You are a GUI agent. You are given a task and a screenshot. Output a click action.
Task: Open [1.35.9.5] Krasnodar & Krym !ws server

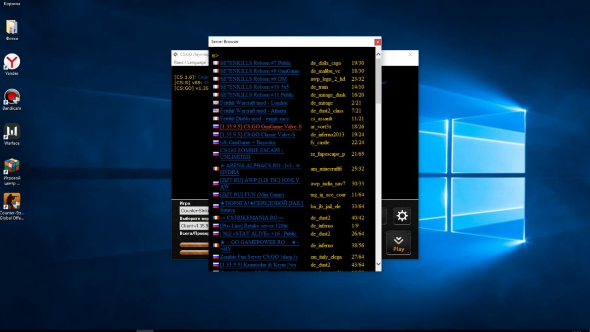click(x=258, y=265)
